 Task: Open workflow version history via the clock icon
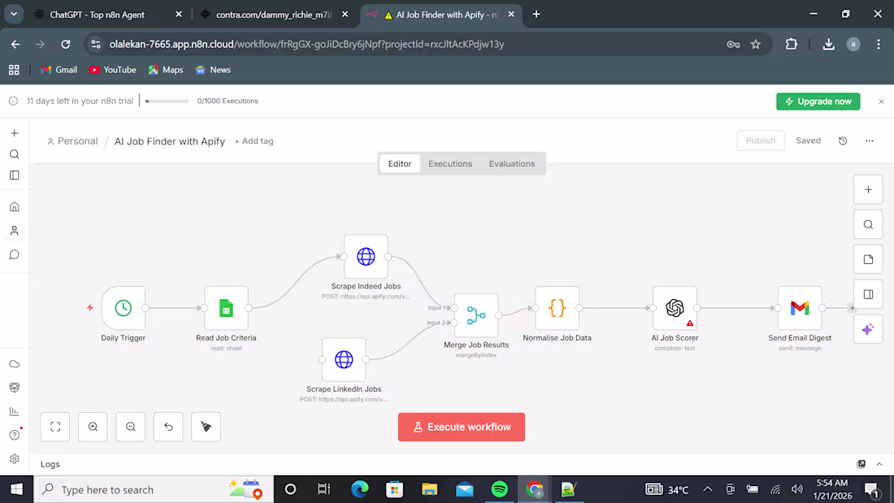pyautogui.click(x=843, y=141)
